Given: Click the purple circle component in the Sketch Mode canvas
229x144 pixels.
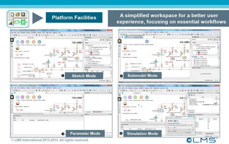Looking at the screenshot, I should click(x=23, y=42).
